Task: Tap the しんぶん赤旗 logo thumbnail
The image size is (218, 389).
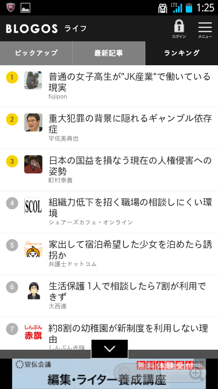Action: pos(33,332)
